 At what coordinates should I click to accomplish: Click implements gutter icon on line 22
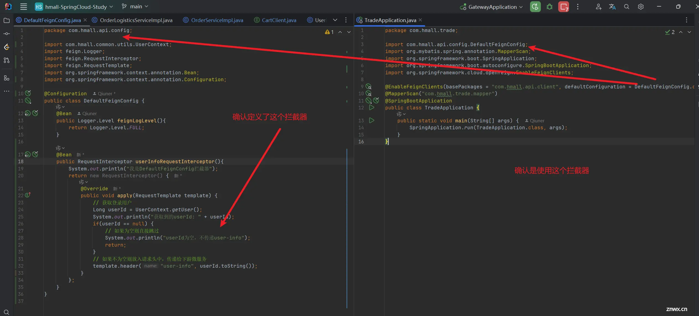[x=28, y=195]
